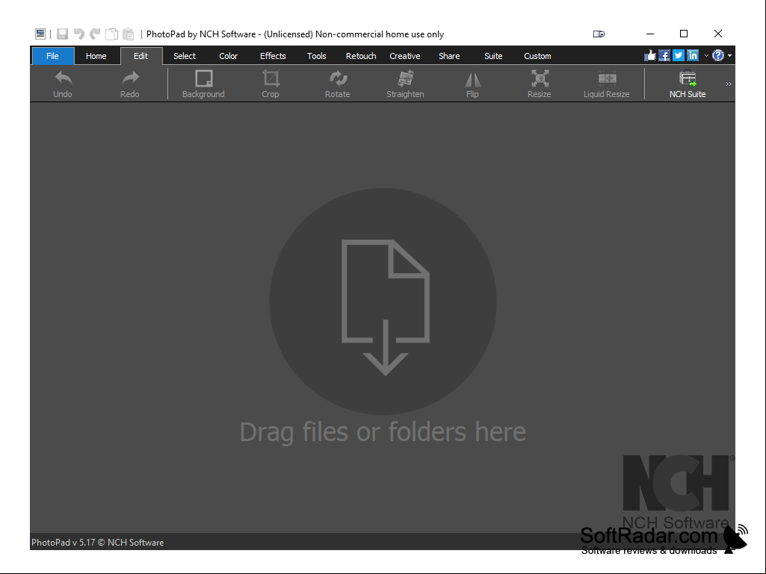Click the save icon in title bar
Screen dimensions: 766x574
pos(62,34)
